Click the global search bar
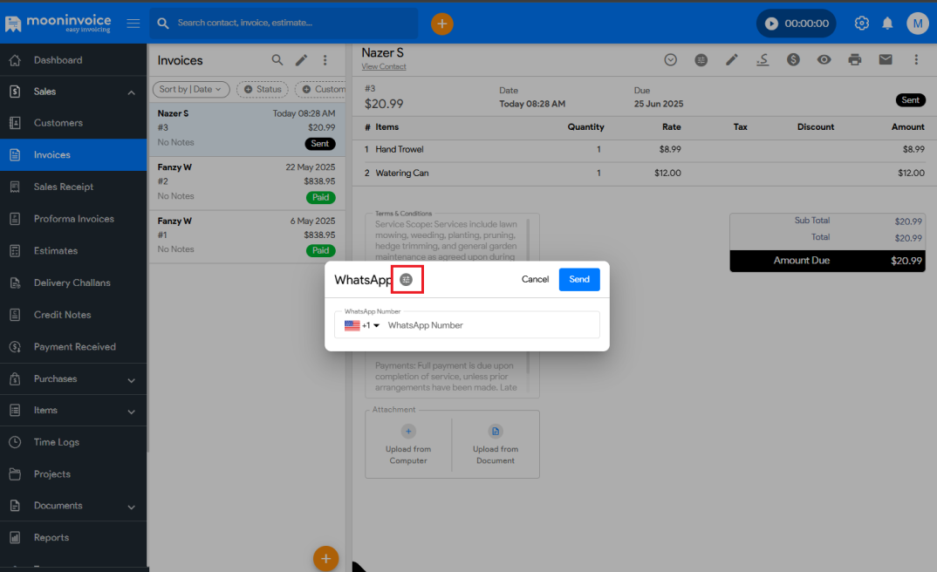The height and width of the screenshot is (572, 937). pyautogui.click(x=284, y=24)
